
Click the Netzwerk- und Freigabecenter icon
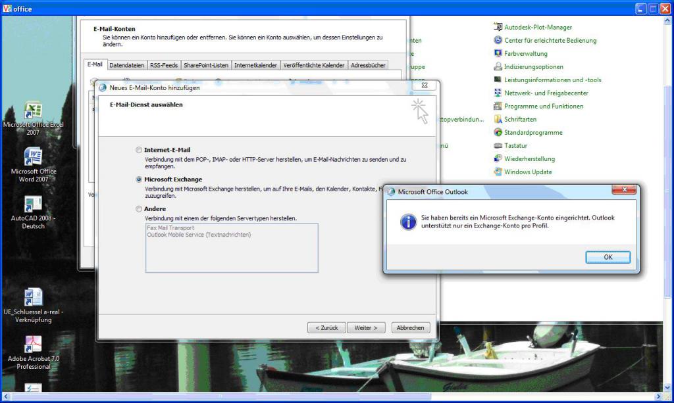[x=498, y=93]
